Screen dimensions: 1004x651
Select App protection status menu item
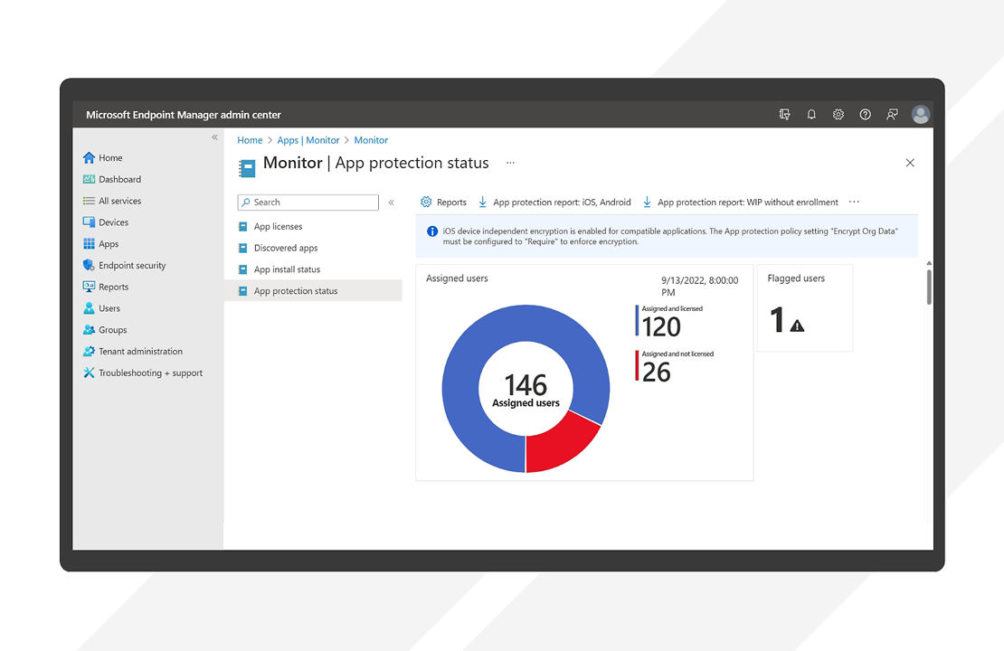(313, 290)
